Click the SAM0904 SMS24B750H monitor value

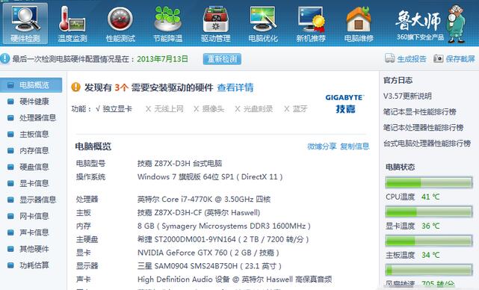pyautogui.click(x=209, y=266)
